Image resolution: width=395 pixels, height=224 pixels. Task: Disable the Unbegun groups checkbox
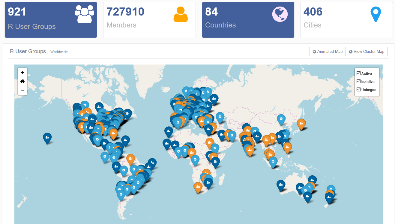pyautogui.click(x=358, y=90)
